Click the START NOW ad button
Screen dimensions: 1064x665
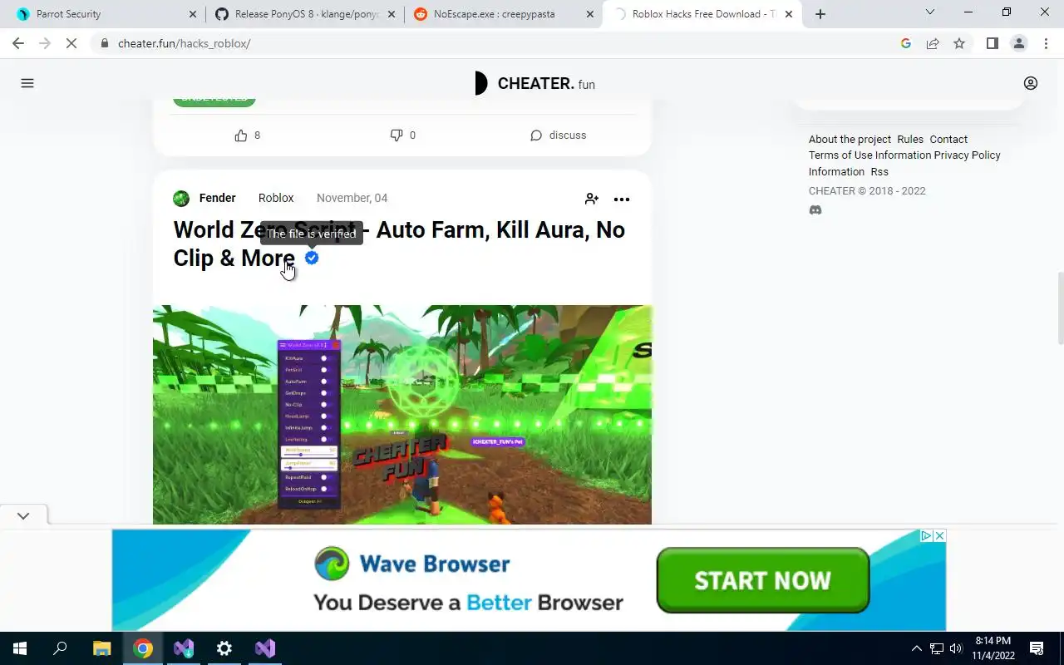(x=762, y=580)
